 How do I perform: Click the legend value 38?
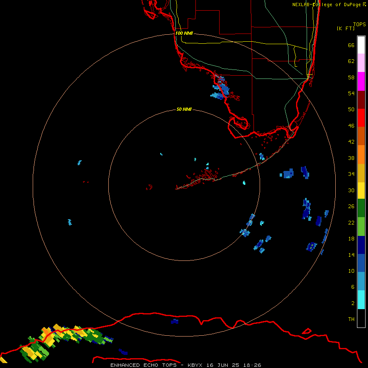pos(351,158)
